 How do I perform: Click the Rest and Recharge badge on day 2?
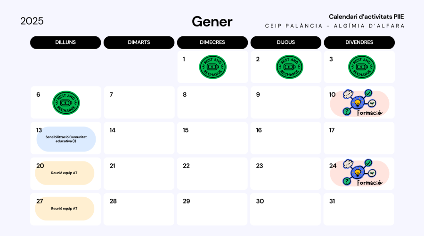click(x=289, y=67)
